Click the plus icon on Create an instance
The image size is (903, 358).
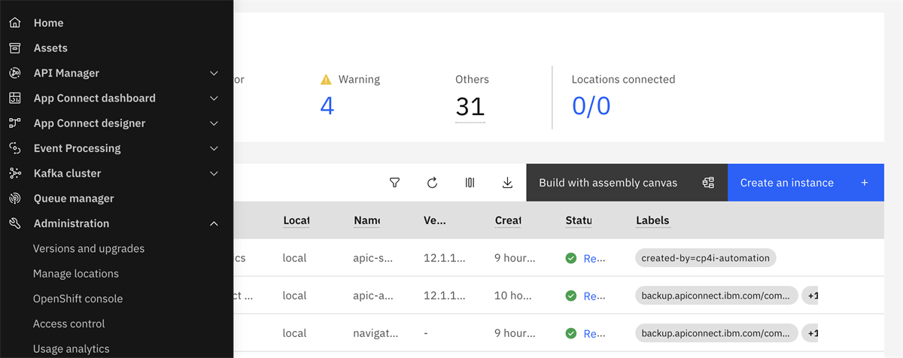pos(865,183)
